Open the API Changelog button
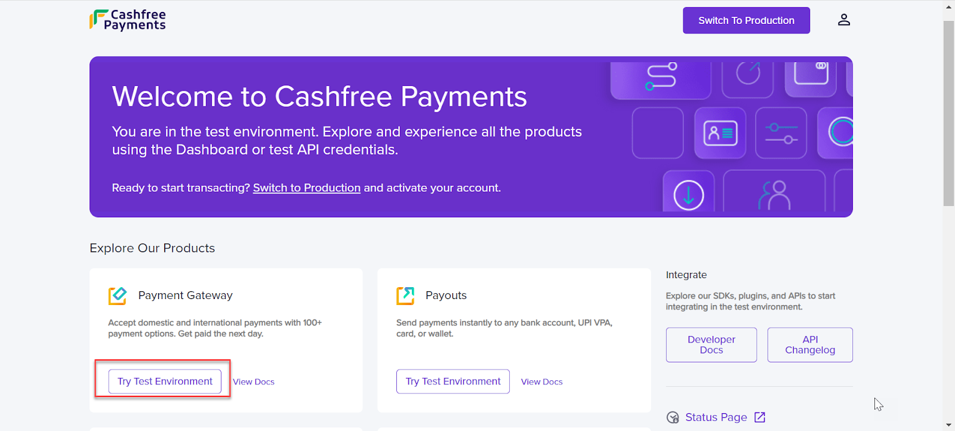 click(810, 345)
